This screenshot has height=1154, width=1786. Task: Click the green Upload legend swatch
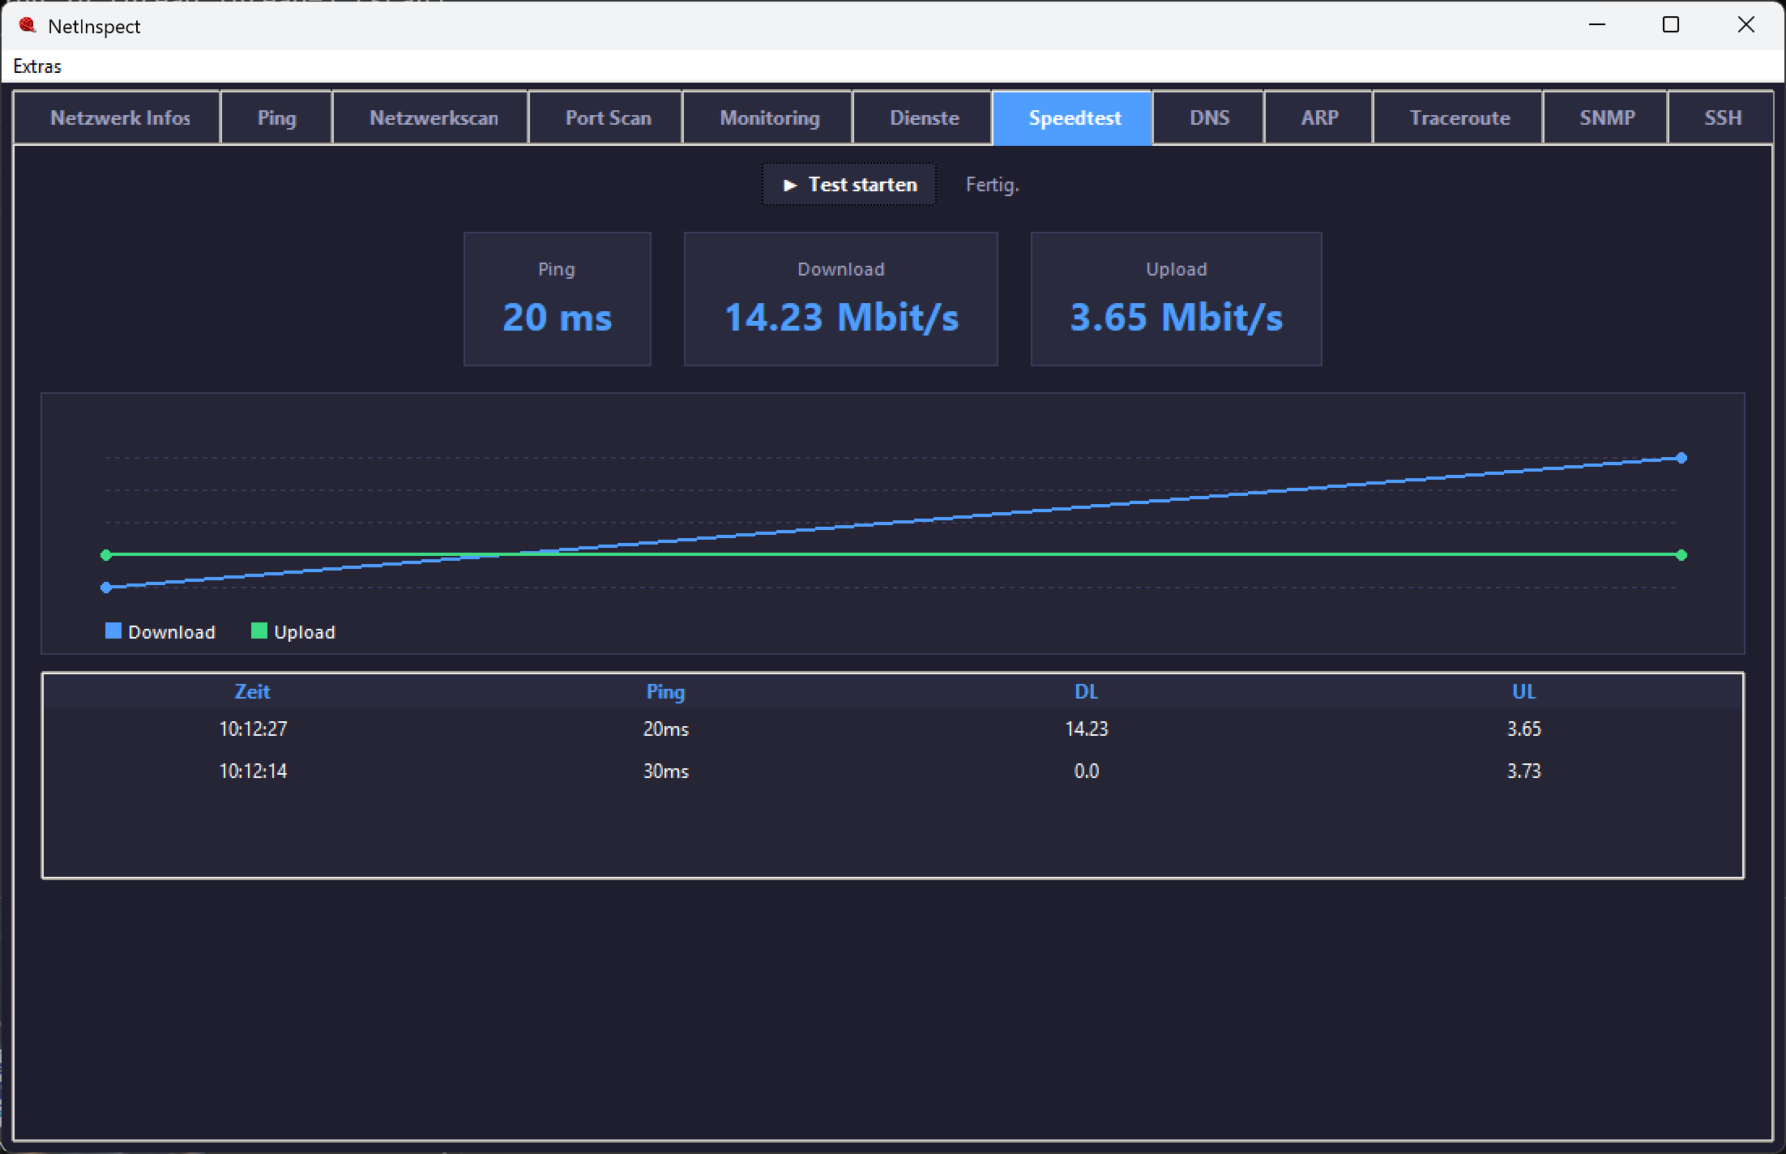[x=259, y=631]
